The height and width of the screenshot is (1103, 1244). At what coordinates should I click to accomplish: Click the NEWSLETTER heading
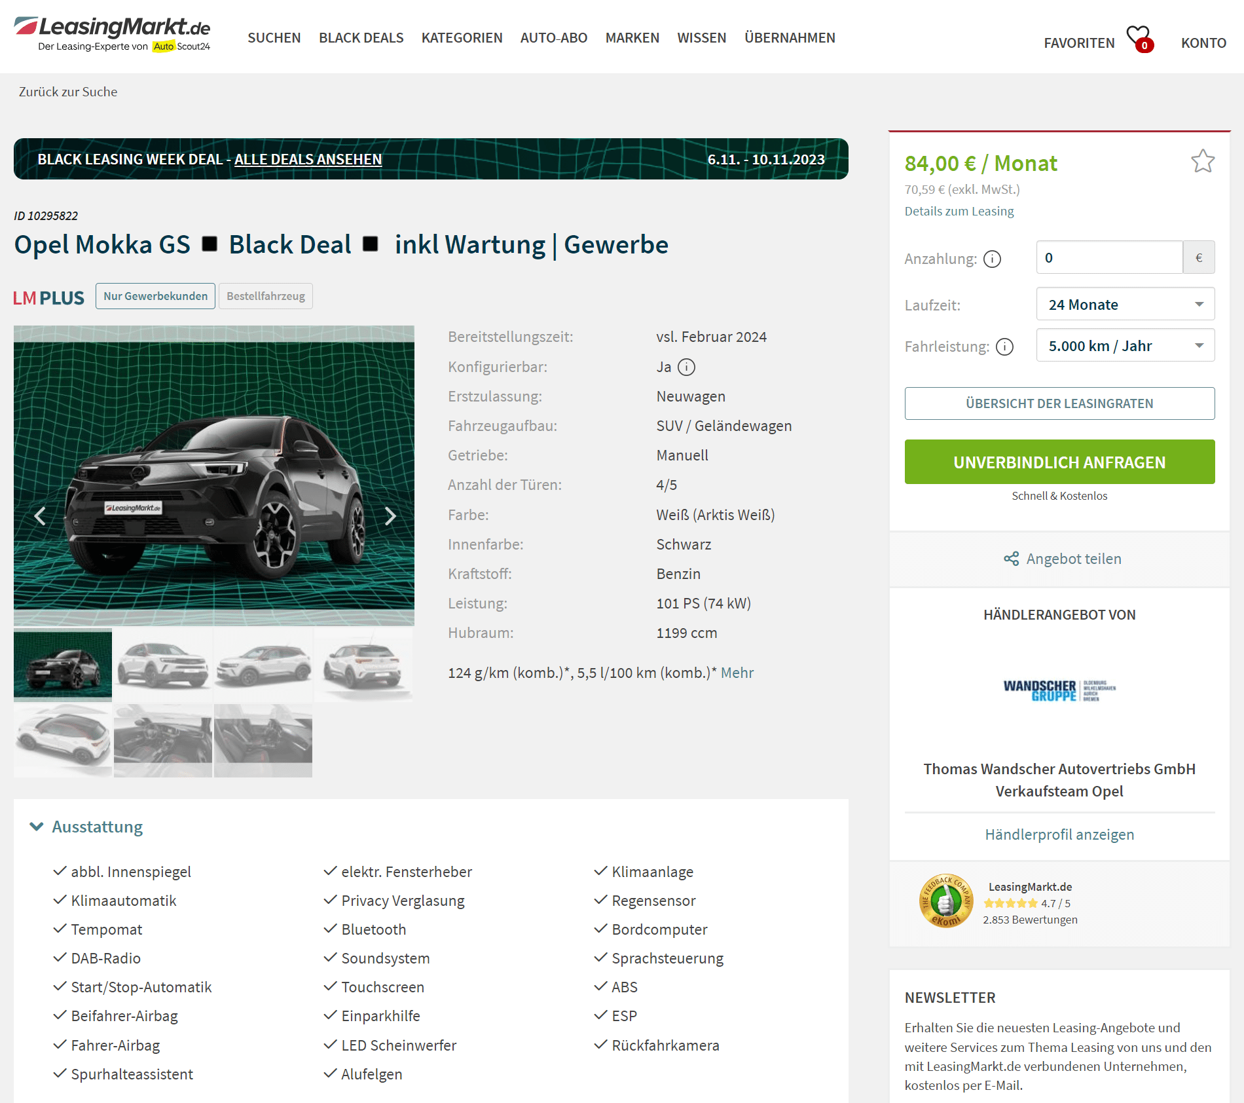(950, 998)
